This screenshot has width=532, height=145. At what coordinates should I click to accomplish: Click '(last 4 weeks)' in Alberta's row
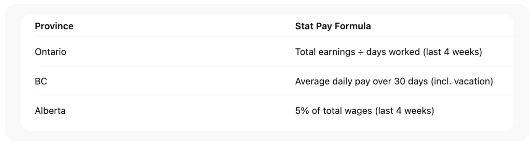pyautogui.click(x=404, y=111)
